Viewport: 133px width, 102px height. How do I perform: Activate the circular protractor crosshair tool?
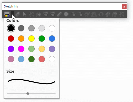tap(66, 14)
